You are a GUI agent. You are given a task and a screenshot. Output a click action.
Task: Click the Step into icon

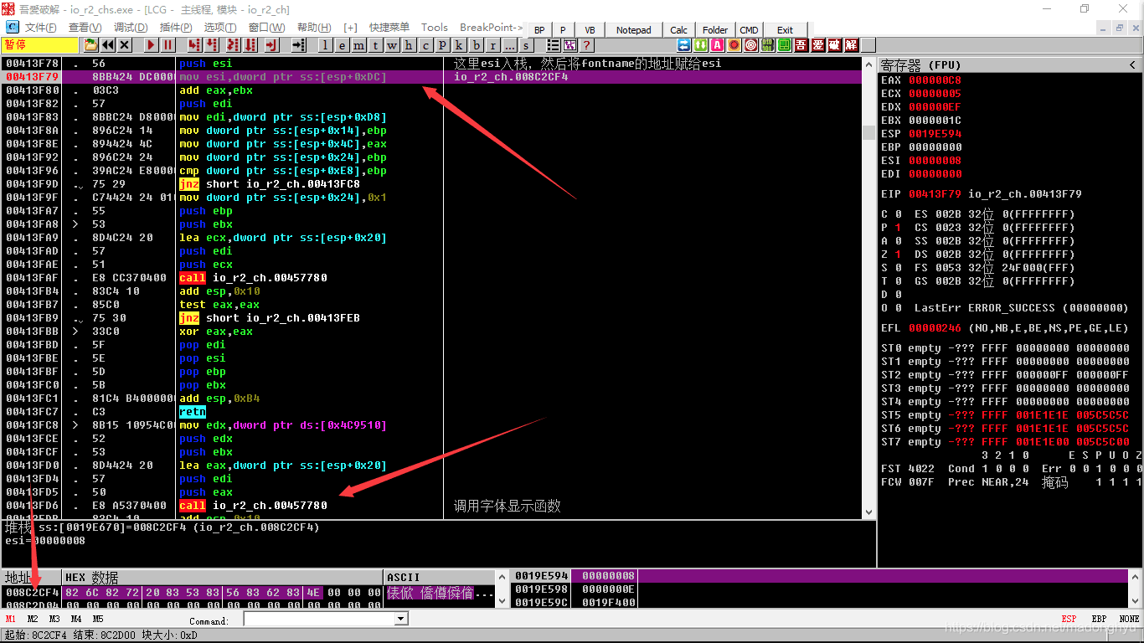click(x=193, y=45)
